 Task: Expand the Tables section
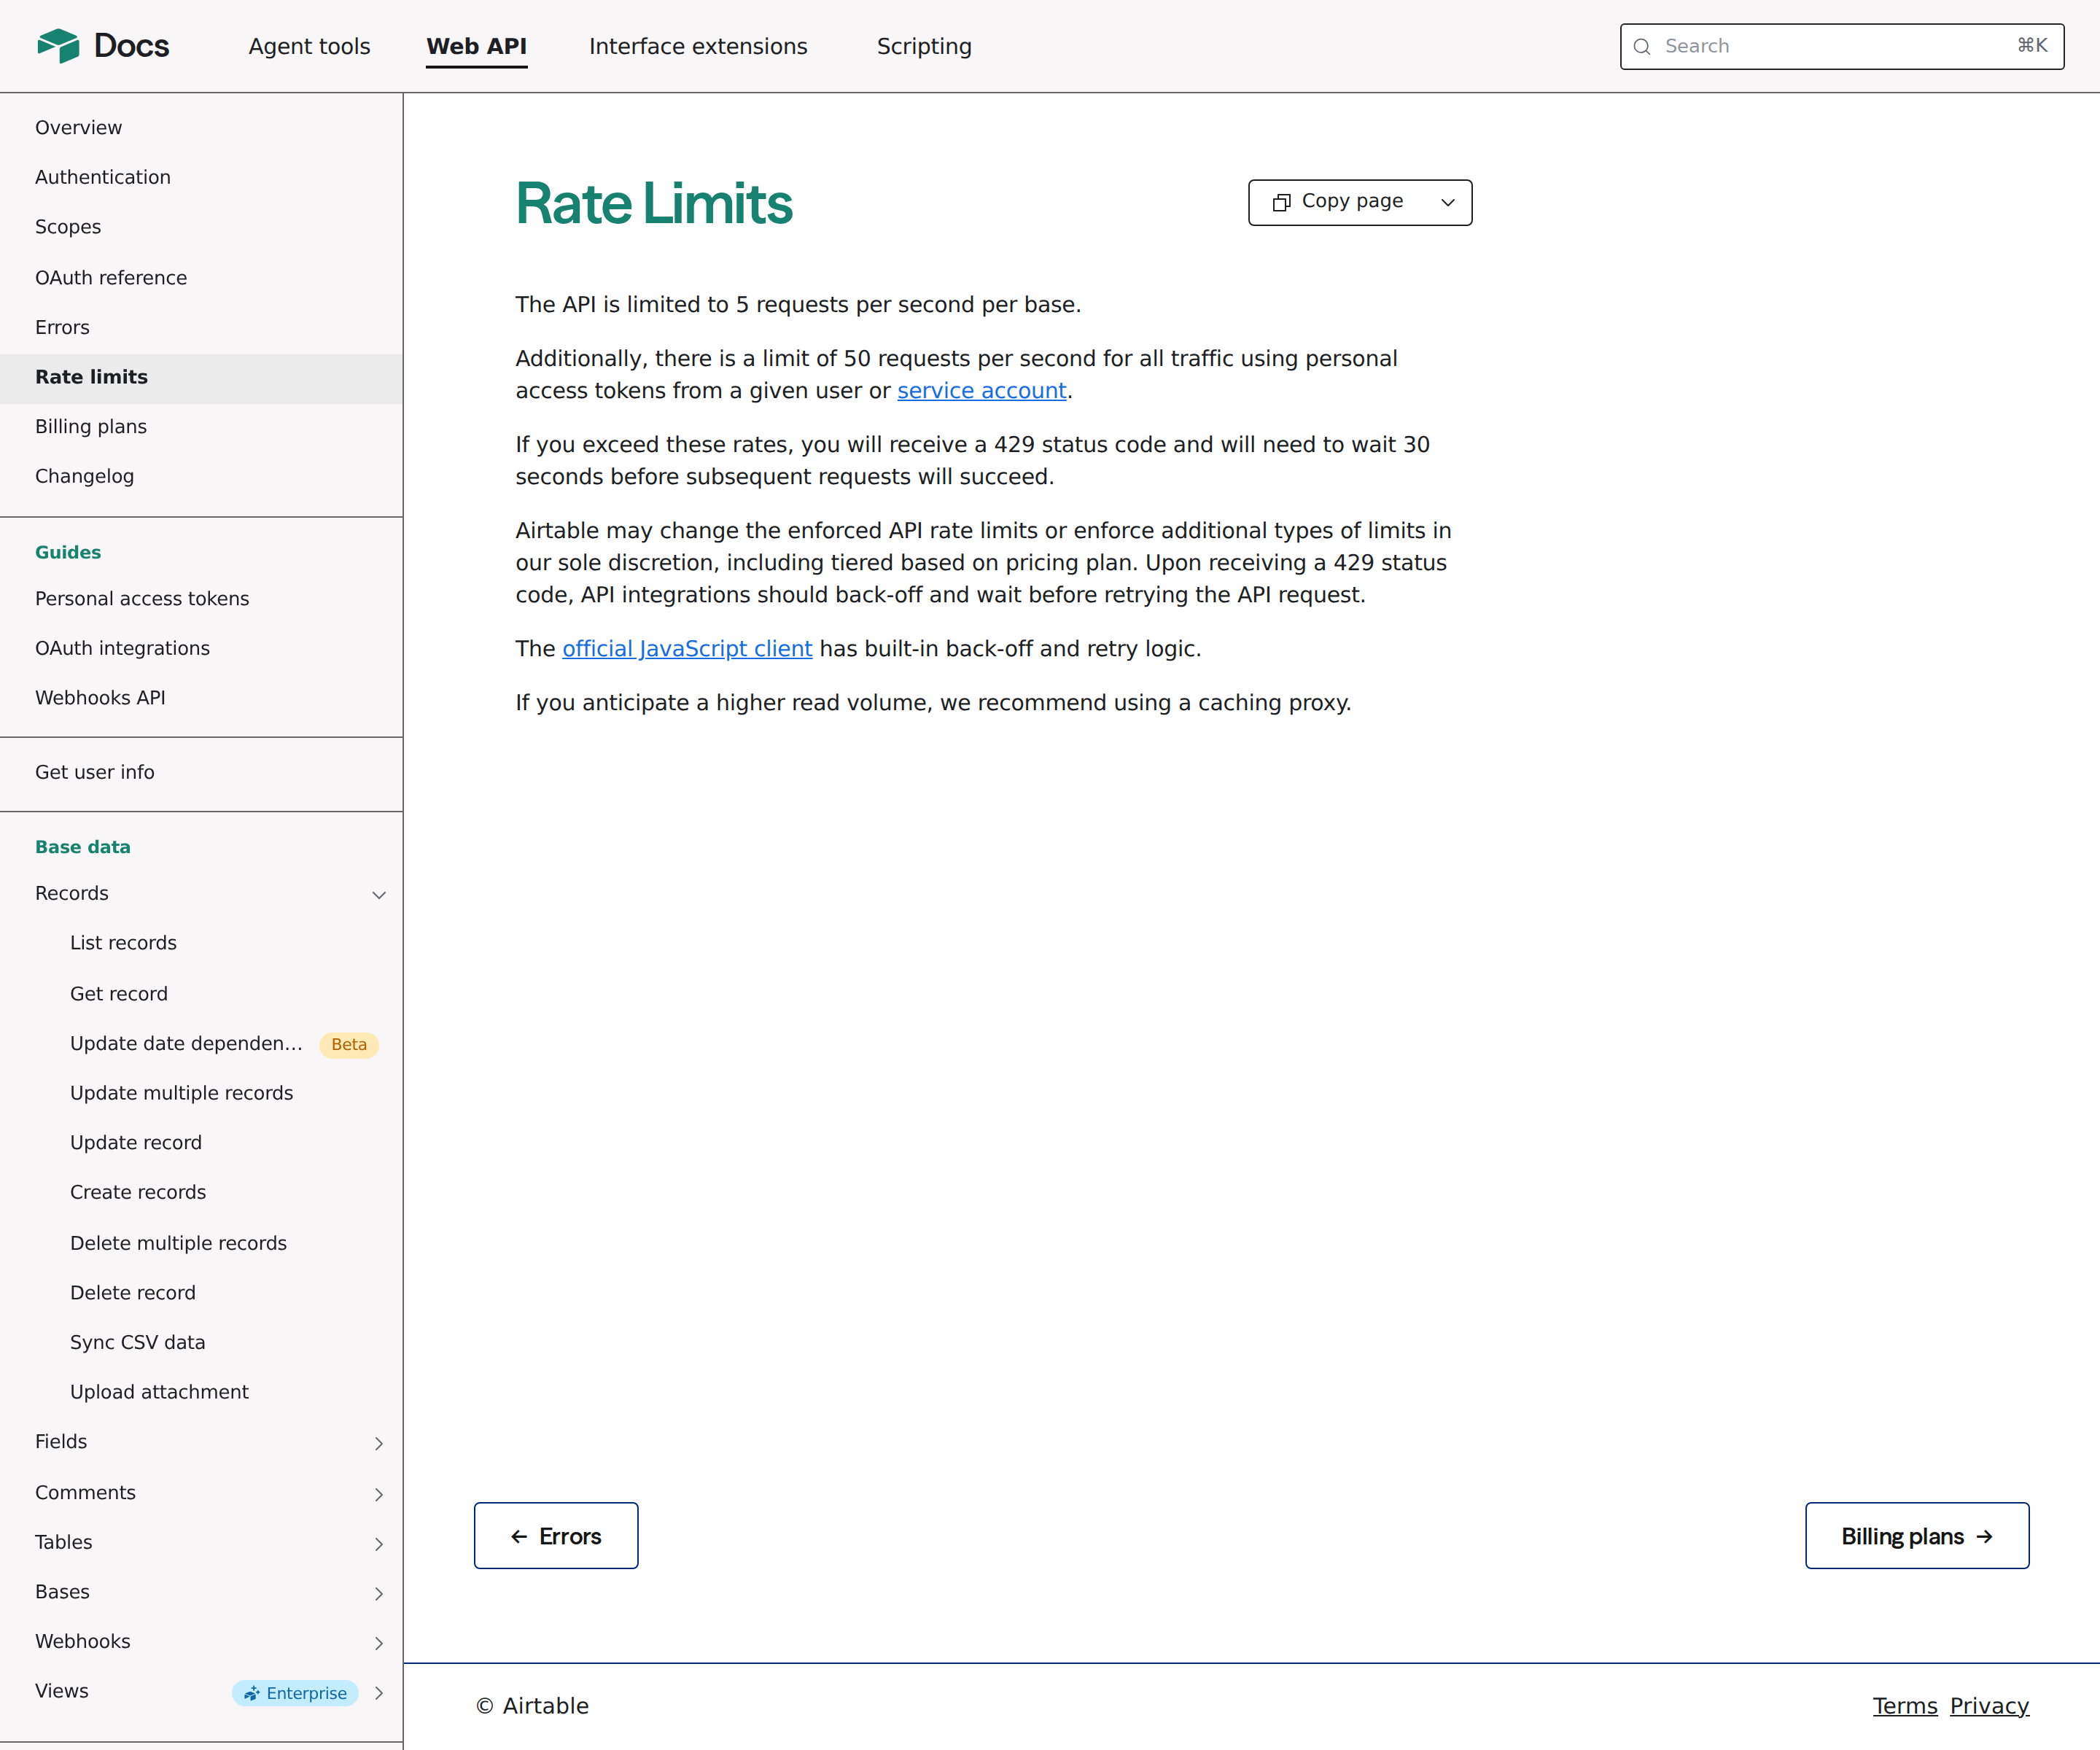[x=379, y=1544]
